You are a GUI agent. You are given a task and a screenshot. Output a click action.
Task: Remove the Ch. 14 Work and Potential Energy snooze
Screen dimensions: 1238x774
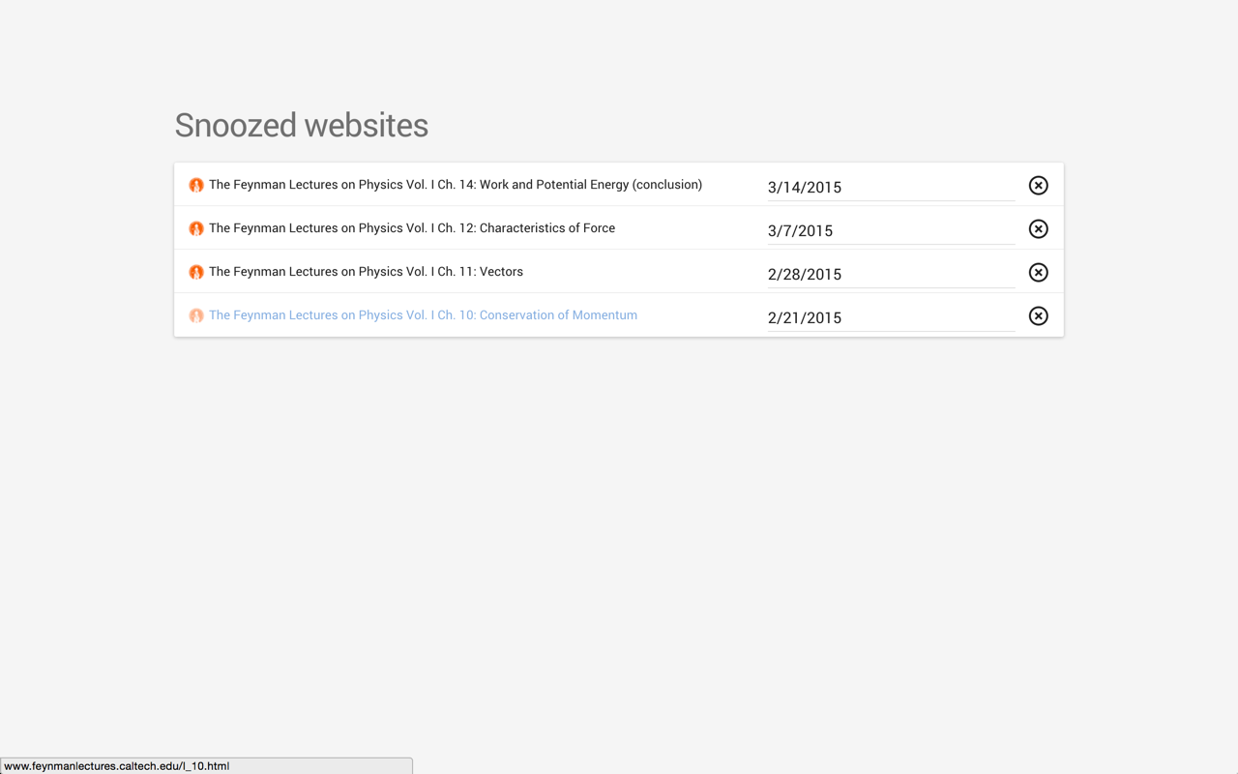click(1038, 185)
